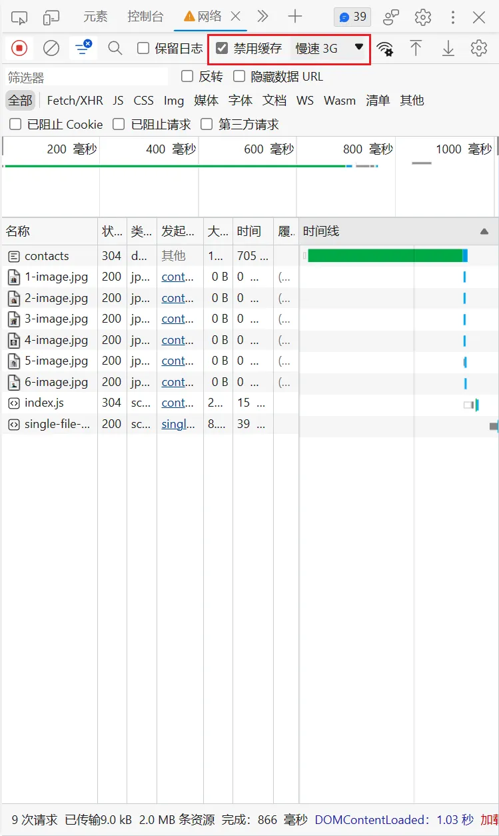Click the export HAR download arrow icon
Screen dimensions: 499x836
pos(448,48)
